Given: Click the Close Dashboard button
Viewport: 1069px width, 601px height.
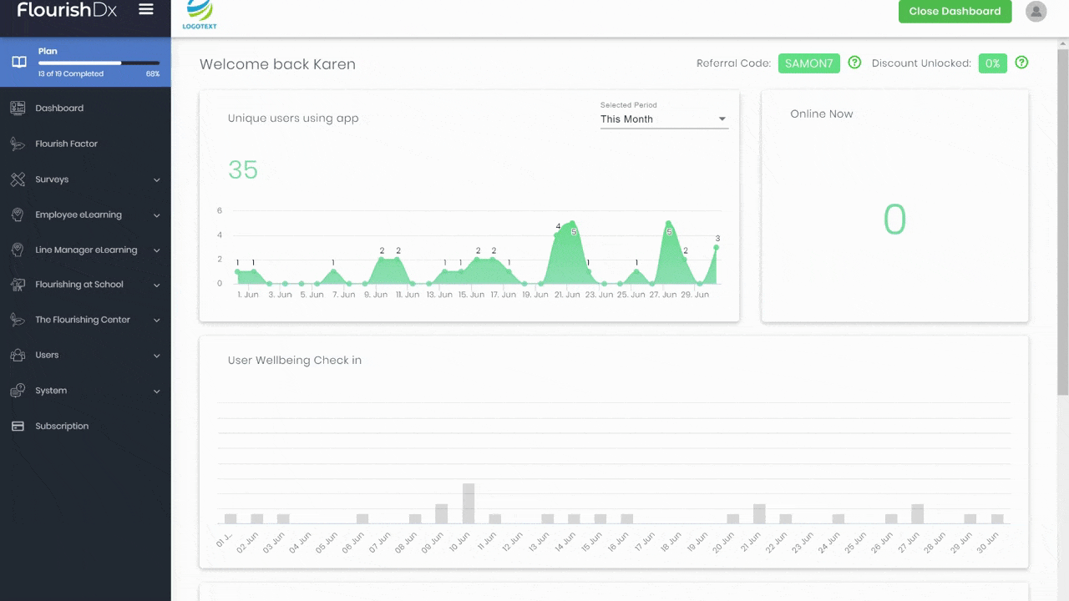Looking at the screenshot, I should click(x=955, y=11).
